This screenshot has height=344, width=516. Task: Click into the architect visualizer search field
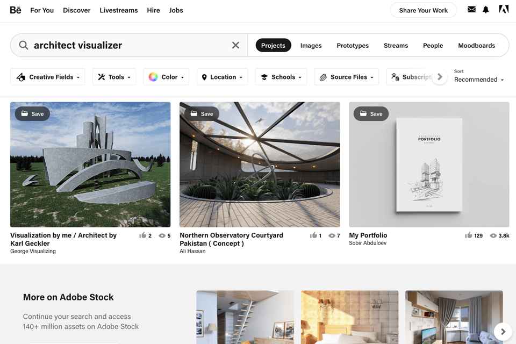click(129, 45)
